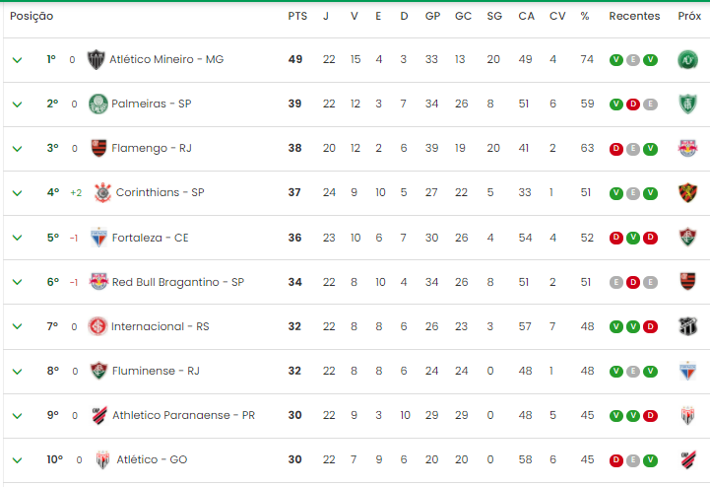Click the Fortaleza crest next to the name
710x487 pixels.
click(x=98, y=238)
